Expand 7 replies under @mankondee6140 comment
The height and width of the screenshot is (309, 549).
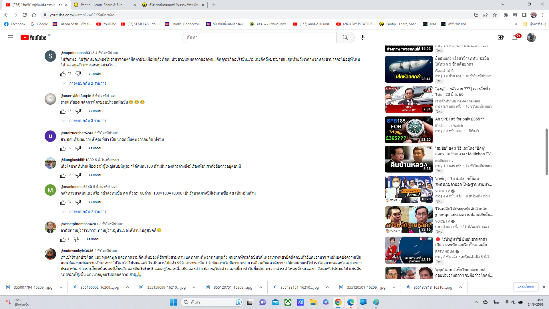[x=84, y=212]
